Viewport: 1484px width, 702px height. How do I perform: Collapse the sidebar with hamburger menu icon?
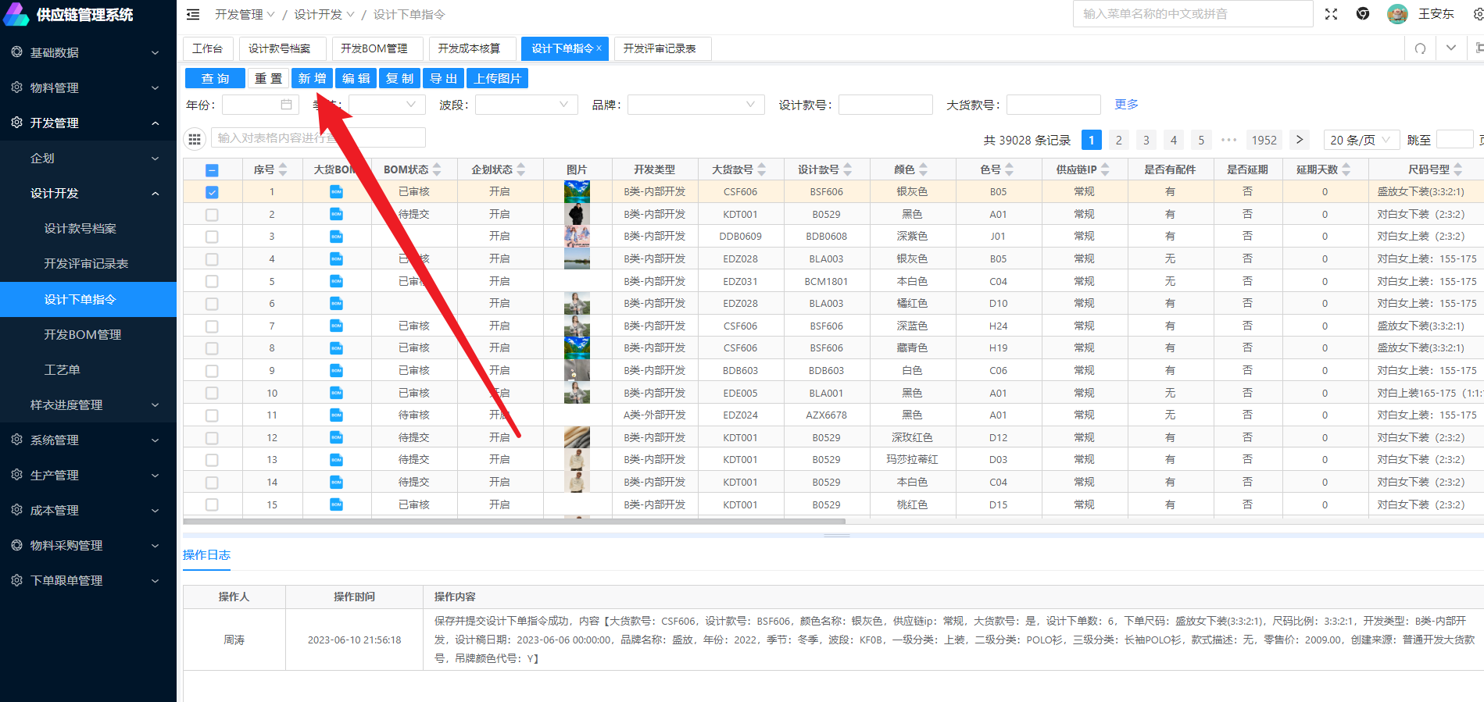click(193, 15)
